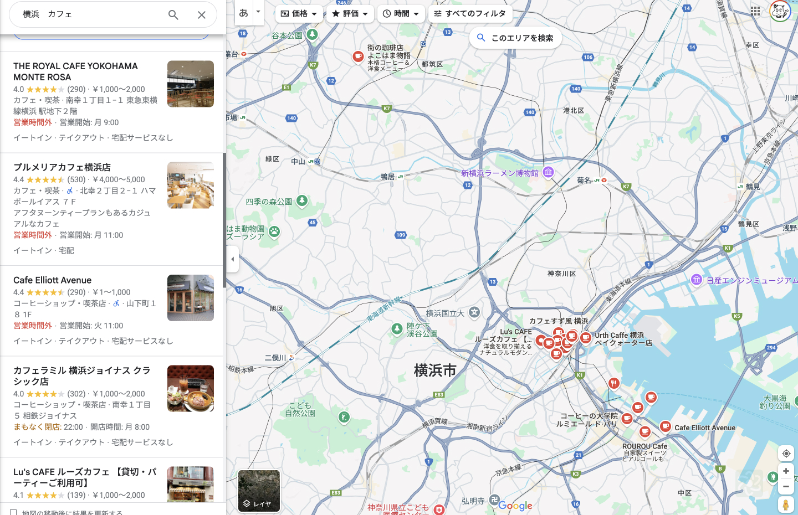Select the 四季の森公園 park marker

click(x=302, y=200)
